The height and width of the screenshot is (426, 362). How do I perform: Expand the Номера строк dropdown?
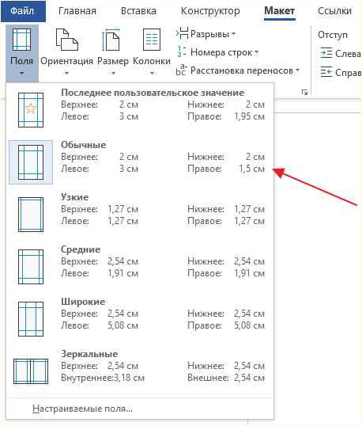pos(217,52)
